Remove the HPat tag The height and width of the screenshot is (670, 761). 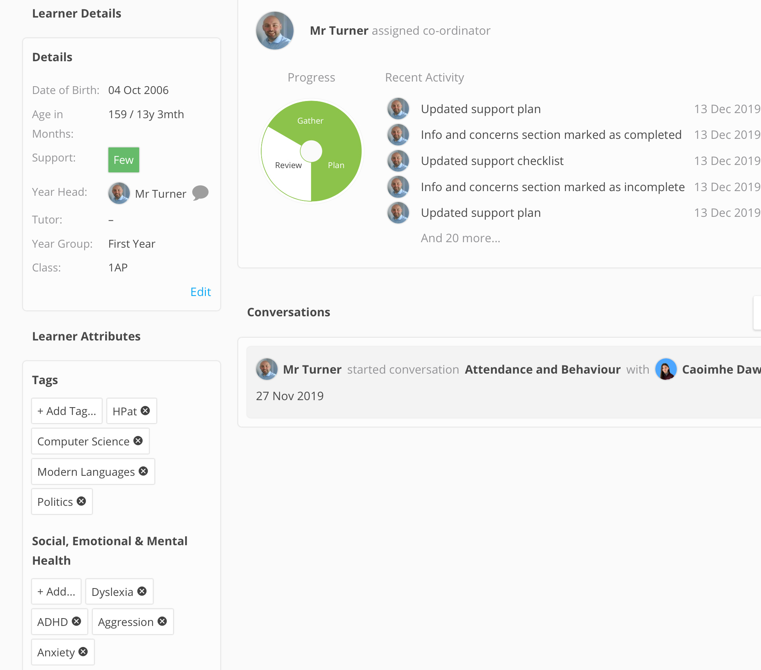click(145, 411)
